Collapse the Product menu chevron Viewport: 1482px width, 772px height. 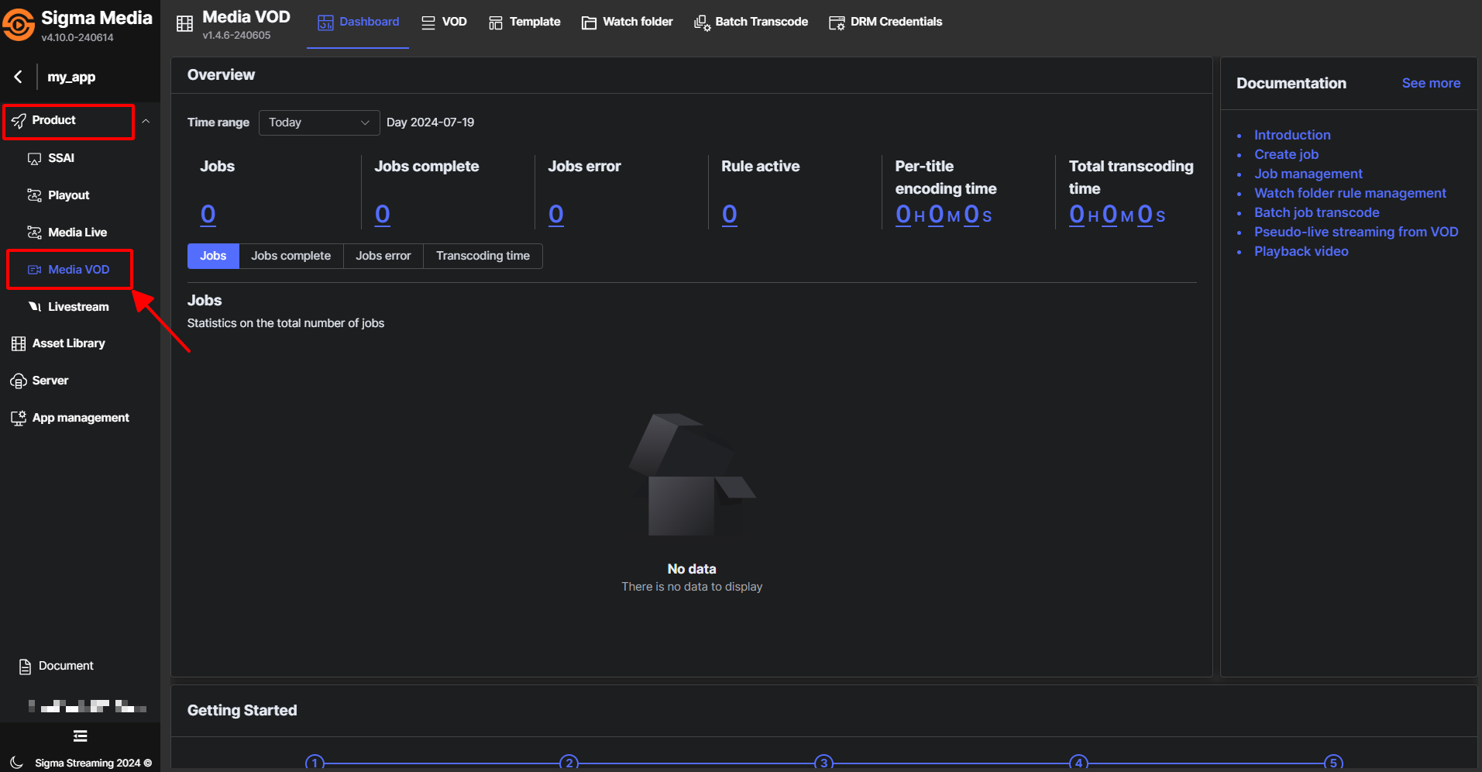pyautogui.click(x=146, y=121)
